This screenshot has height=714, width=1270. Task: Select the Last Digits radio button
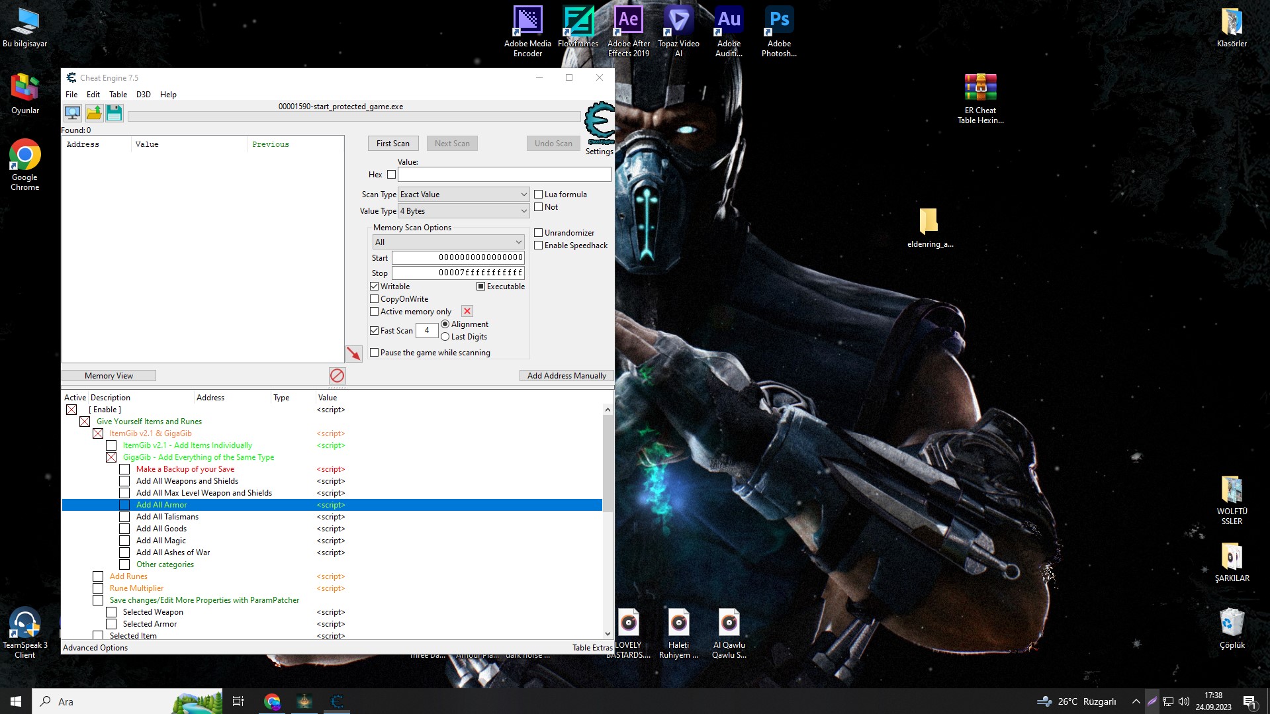[445, 337]
